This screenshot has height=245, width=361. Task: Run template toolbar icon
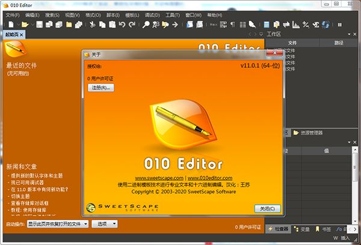(199, 25)
